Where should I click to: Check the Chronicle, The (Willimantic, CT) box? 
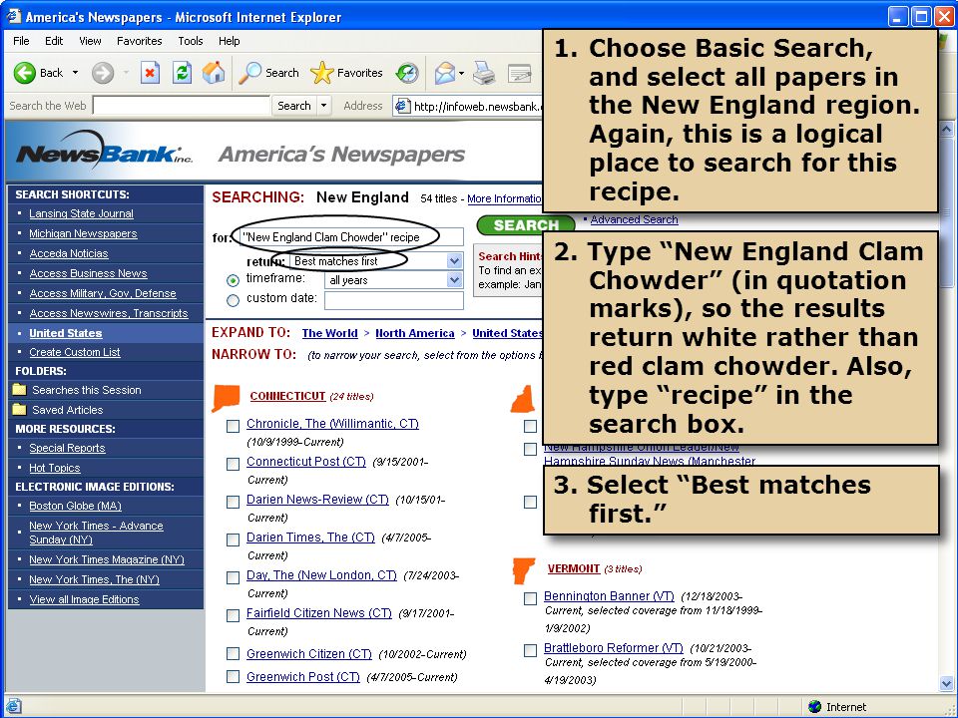tap(233, 426)
